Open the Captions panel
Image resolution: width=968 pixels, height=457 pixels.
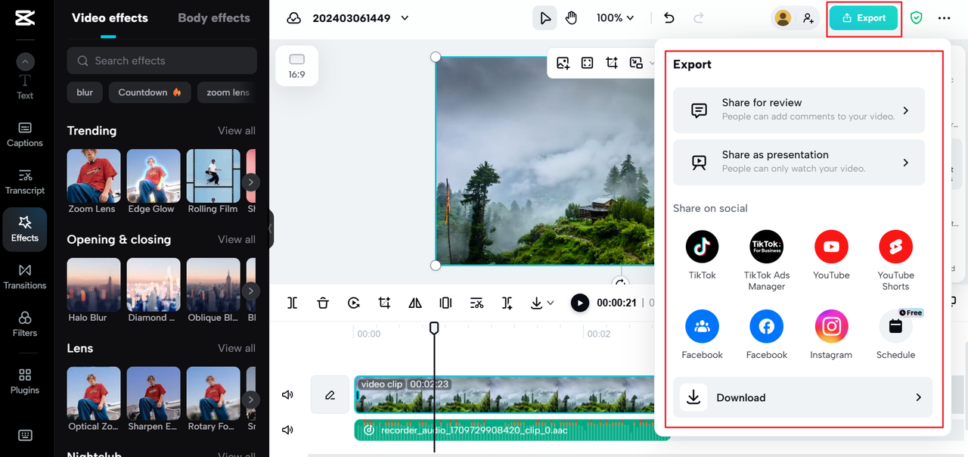pos(25,135)
